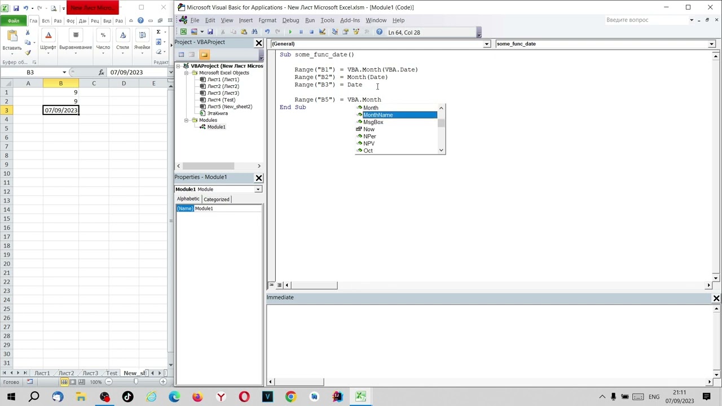Open the Add-Ins menu

tap(350, 20)
